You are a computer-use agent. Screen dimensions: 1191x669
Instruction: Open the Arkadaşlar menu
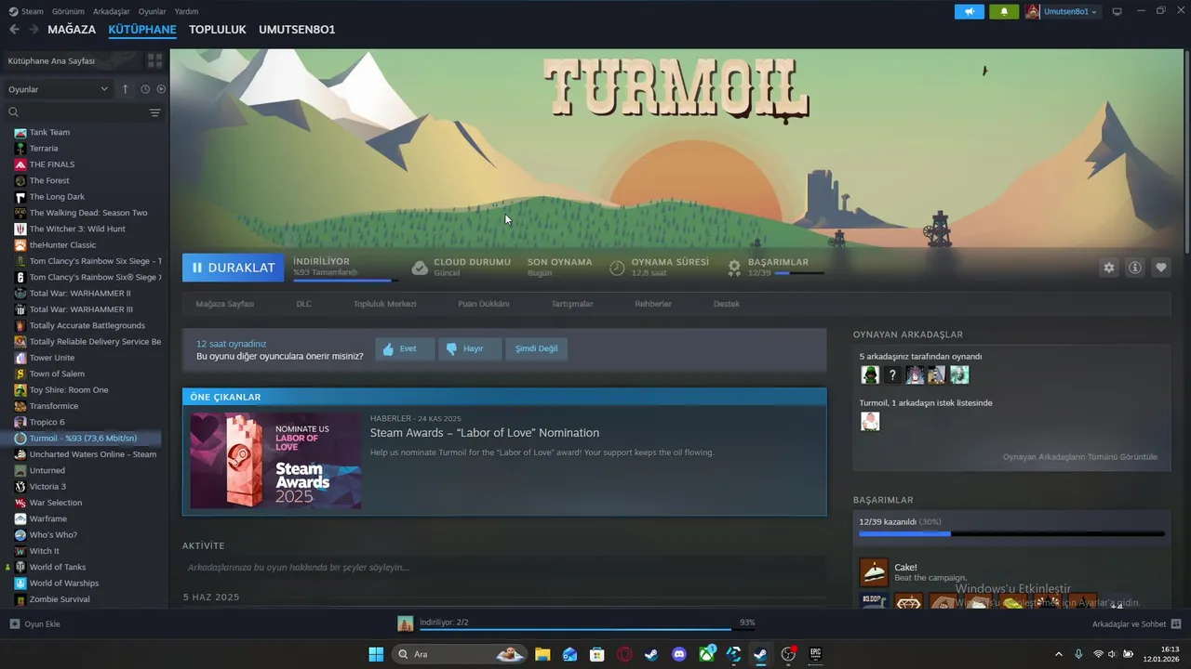pyautogui.click(x=113, y=11)
